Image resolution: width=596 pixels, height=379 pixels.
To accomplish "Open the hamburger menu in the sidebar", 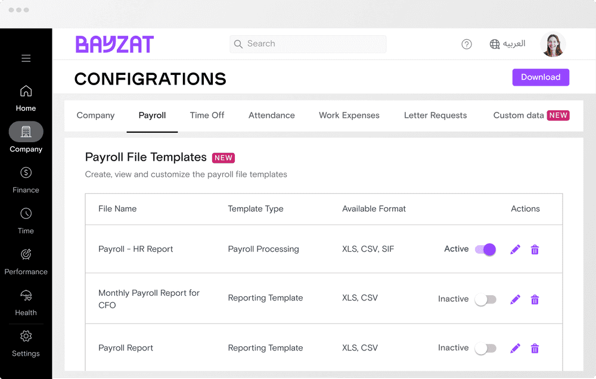I will pyautogui.click(x=26, y=58).
